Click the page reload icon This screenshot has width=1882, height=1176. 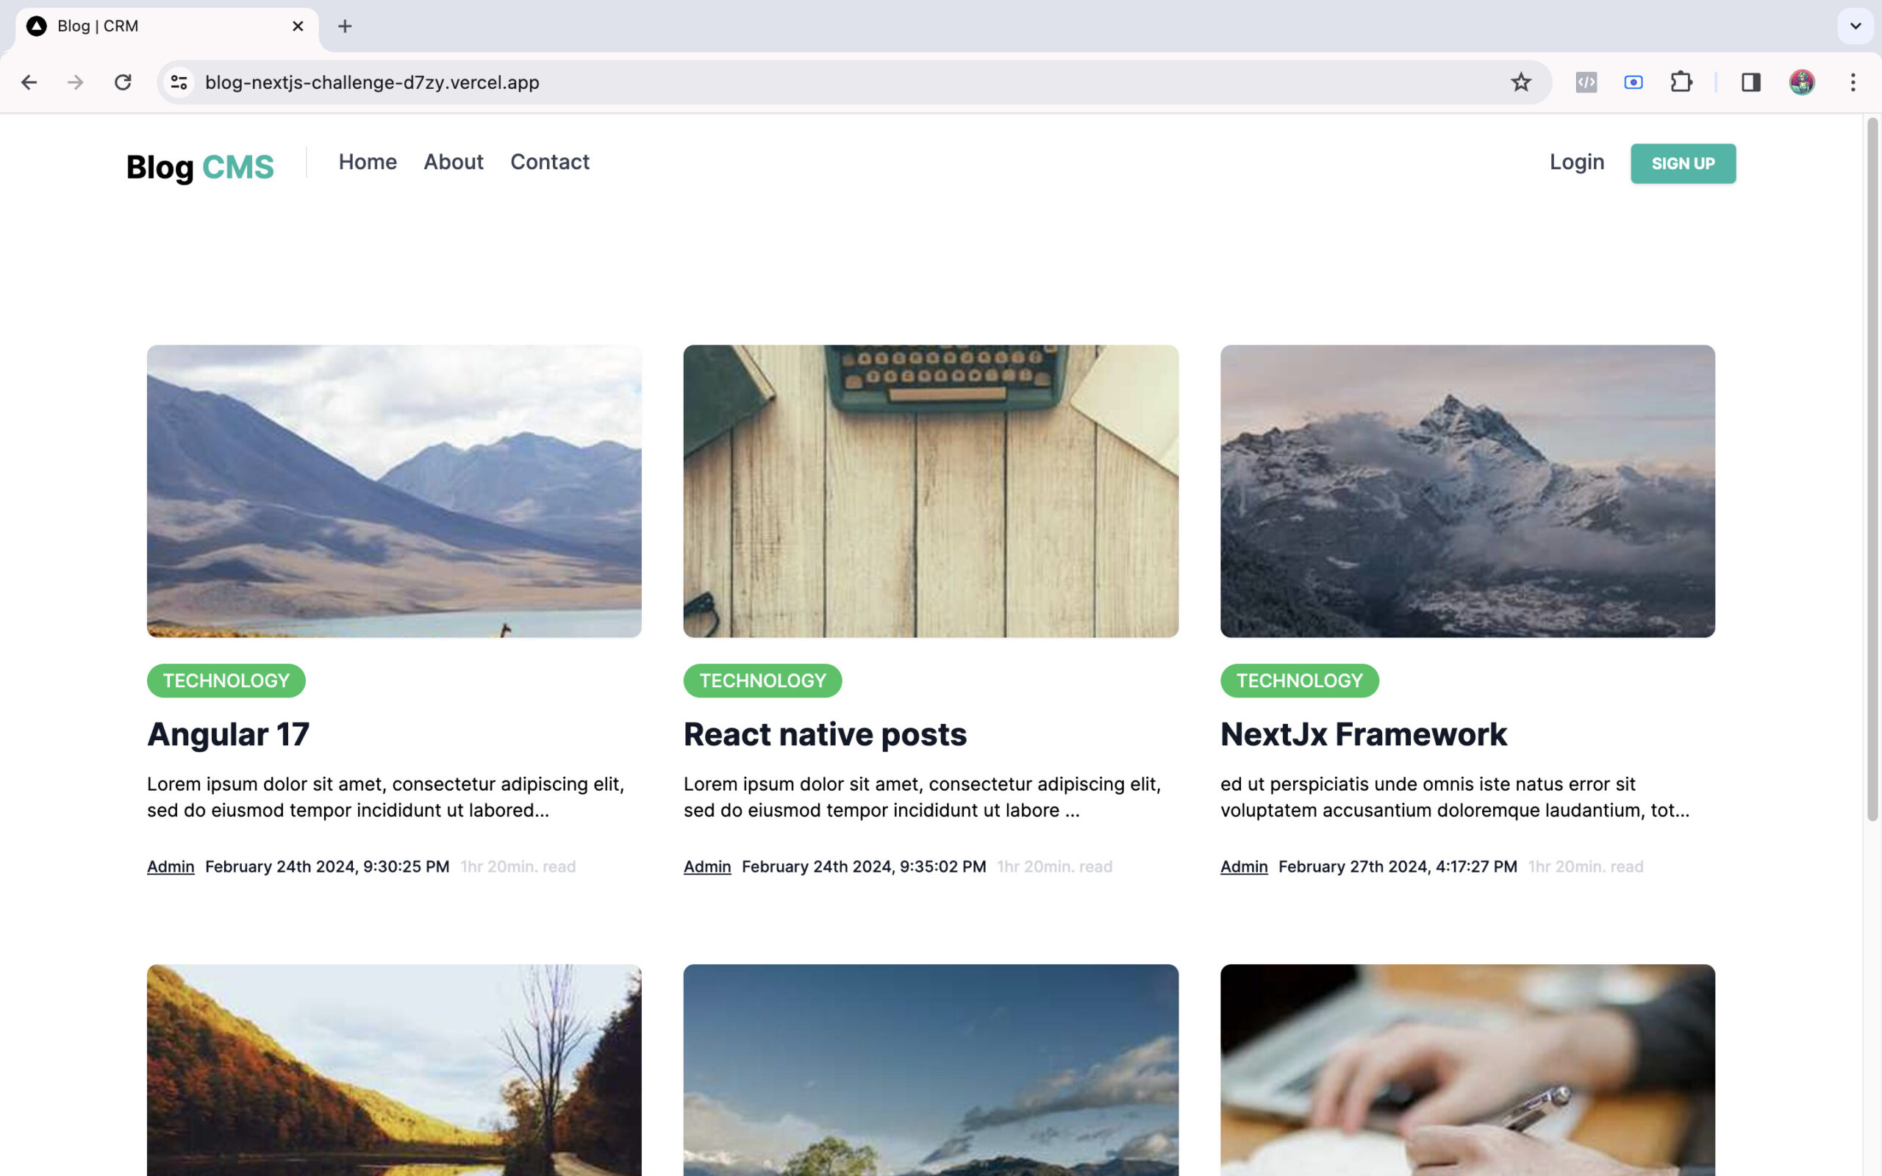coord(121,82)
